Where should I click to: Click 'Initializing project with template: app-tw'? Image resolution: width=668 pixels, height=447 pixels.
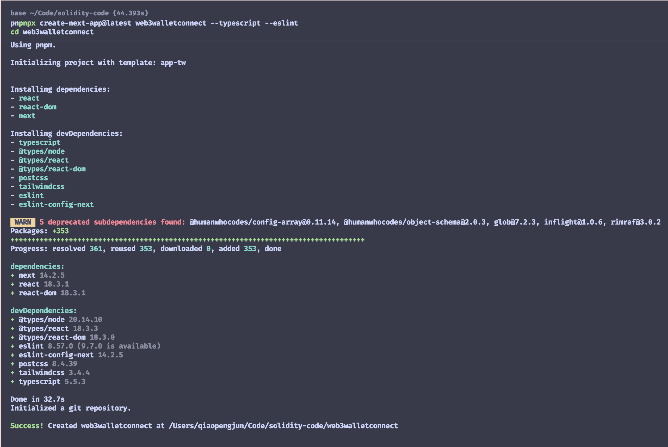coord(98,63)
